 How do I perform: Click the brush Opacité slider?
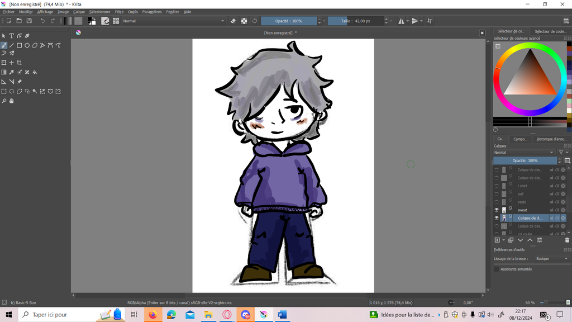point(289,21)
